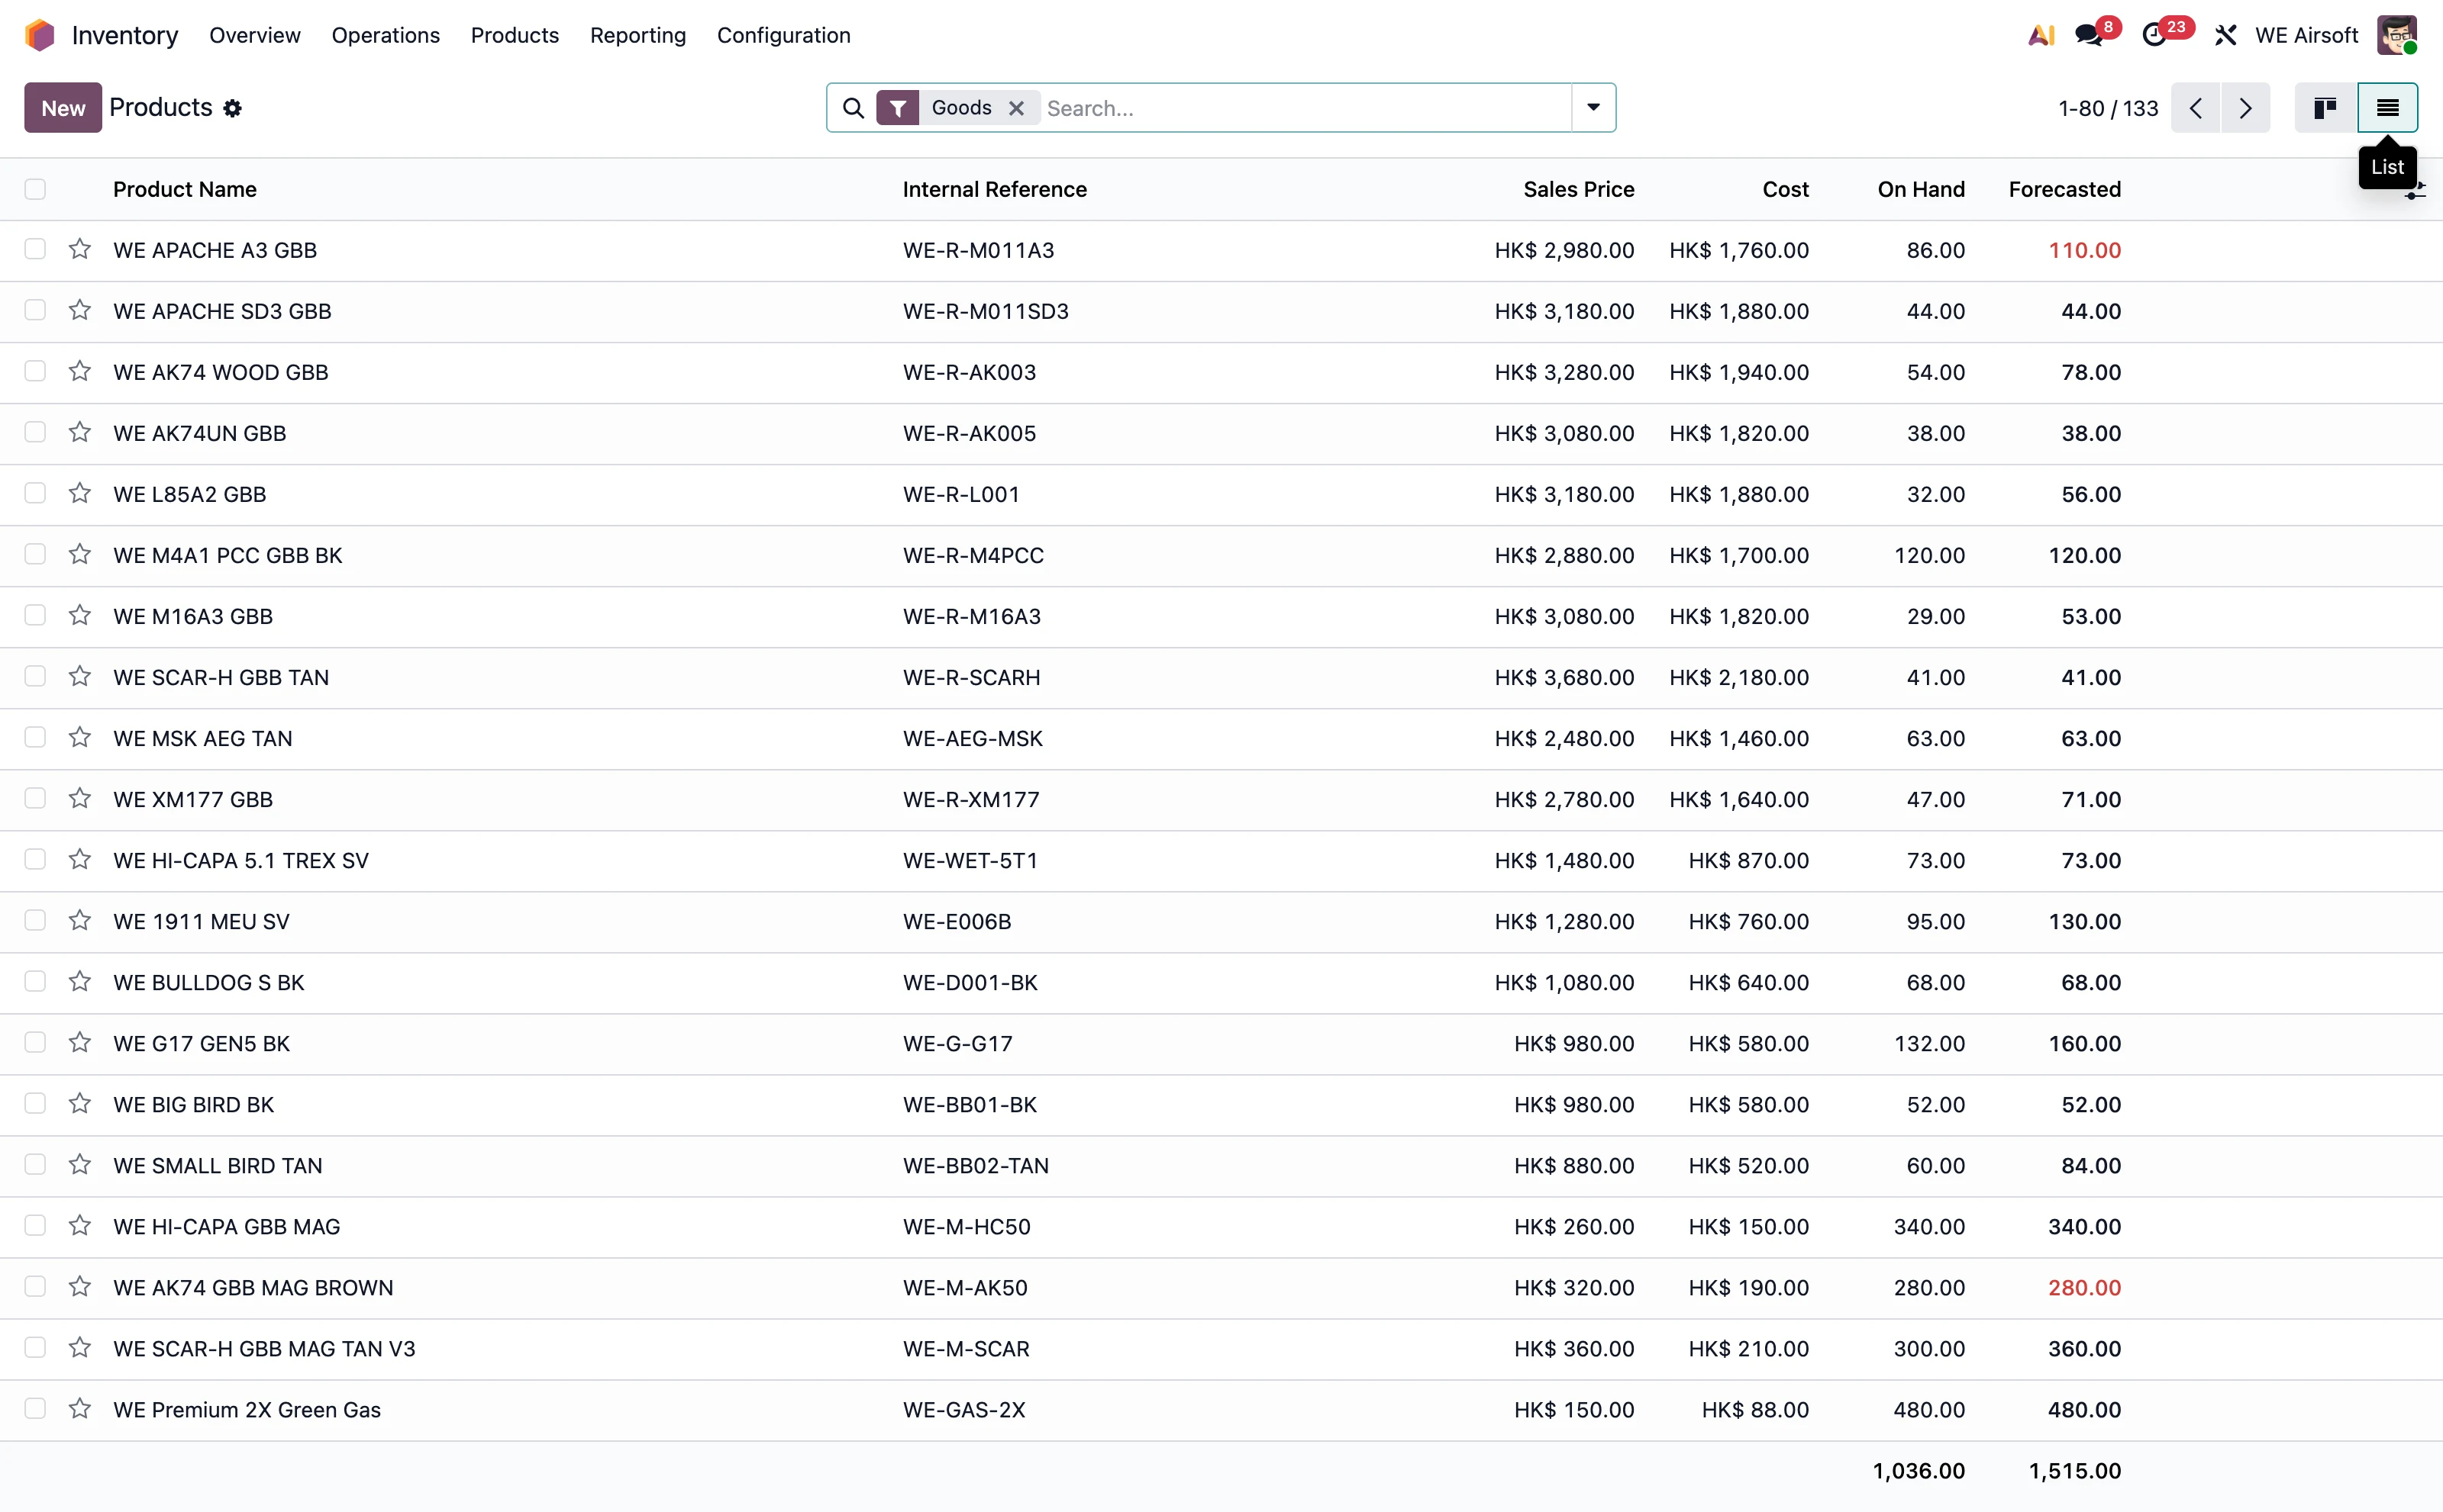2443x1512 pixels.
Task: Sort by On Hand column header
Action: point(1921,189)
